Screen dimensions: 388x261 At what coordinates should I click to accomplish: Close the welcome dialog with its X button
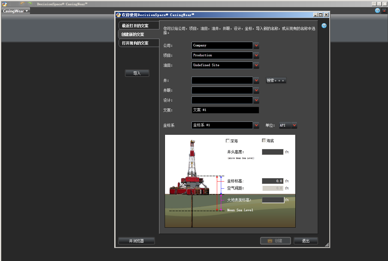(326, 15)
